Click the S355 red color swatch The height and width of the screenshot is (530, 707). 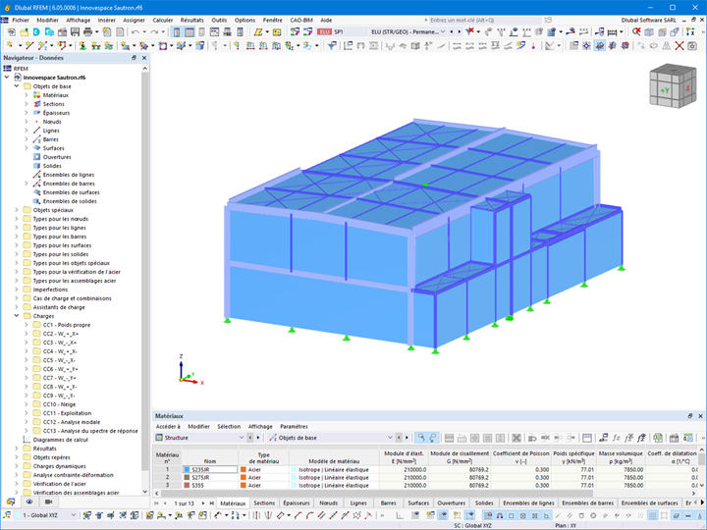pyautogui.click(x=188, y=486)
